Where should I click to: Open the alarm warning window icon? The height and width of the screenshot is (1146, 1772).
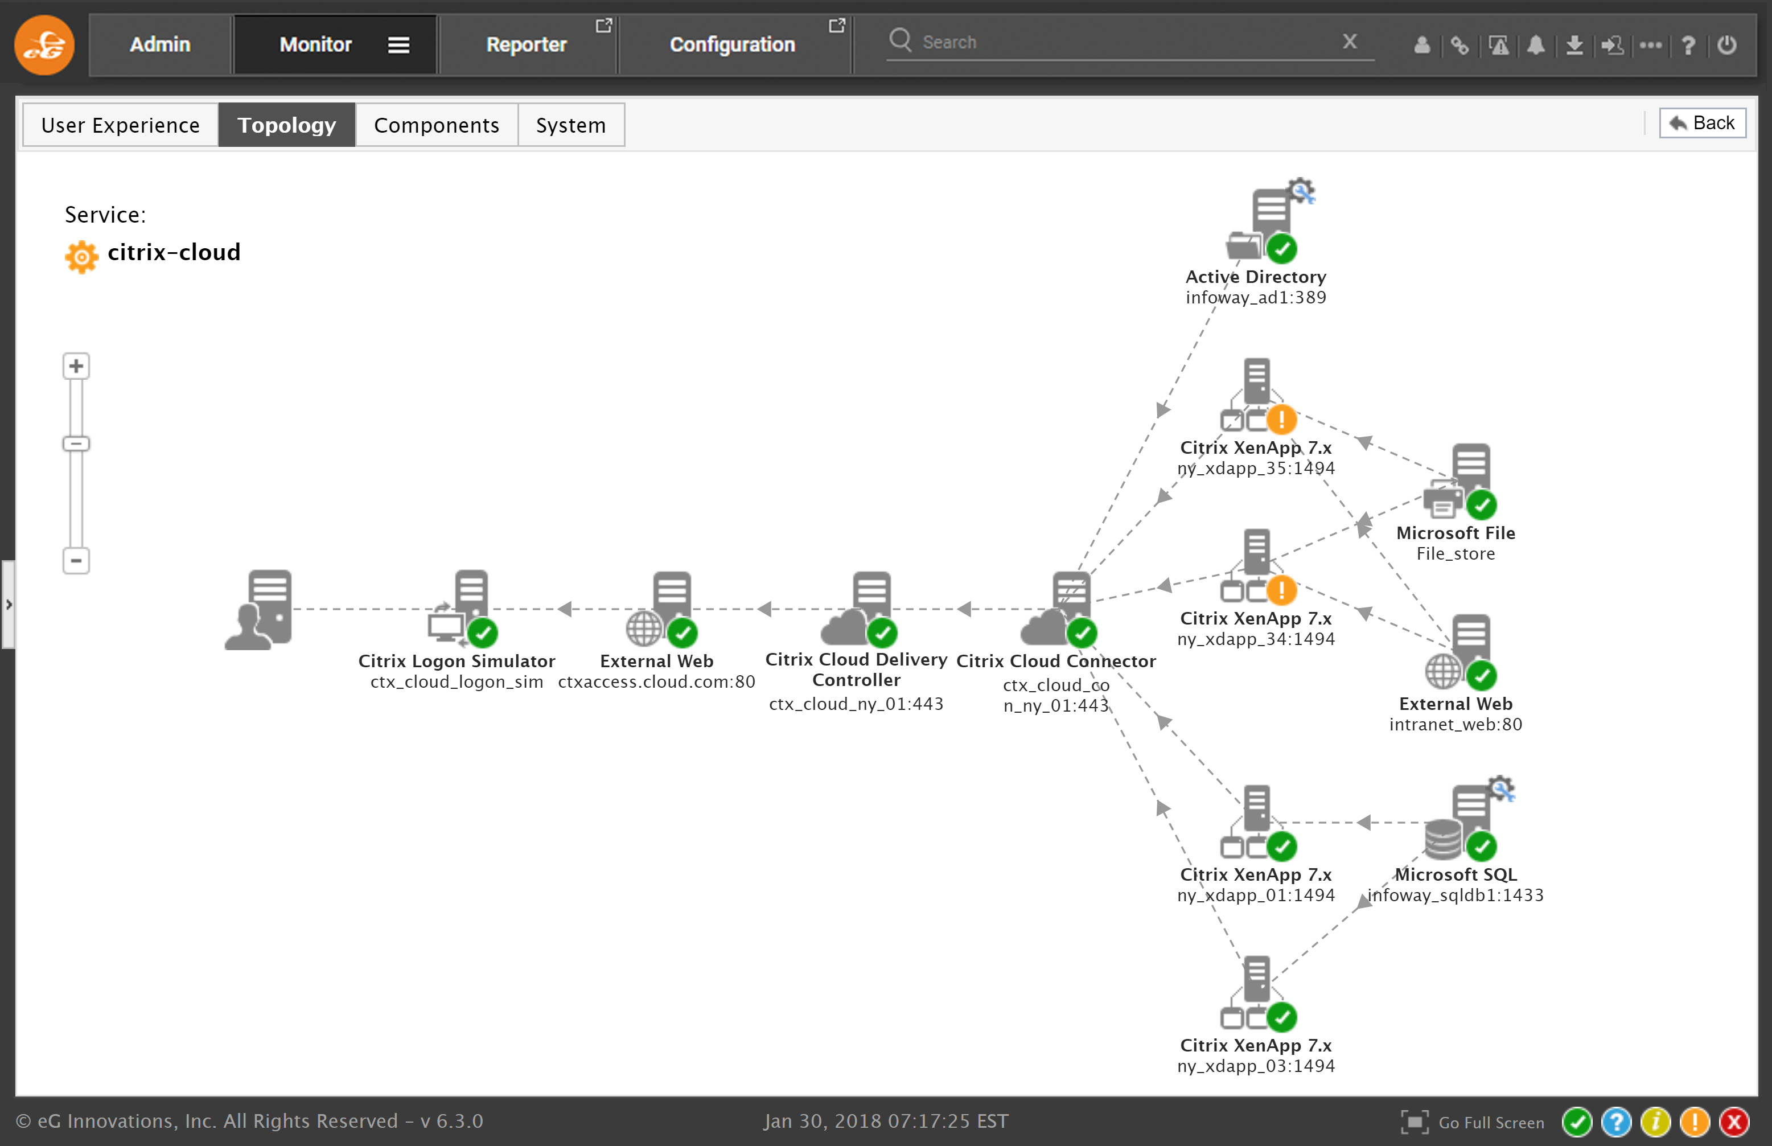[x=1499, y=46]
